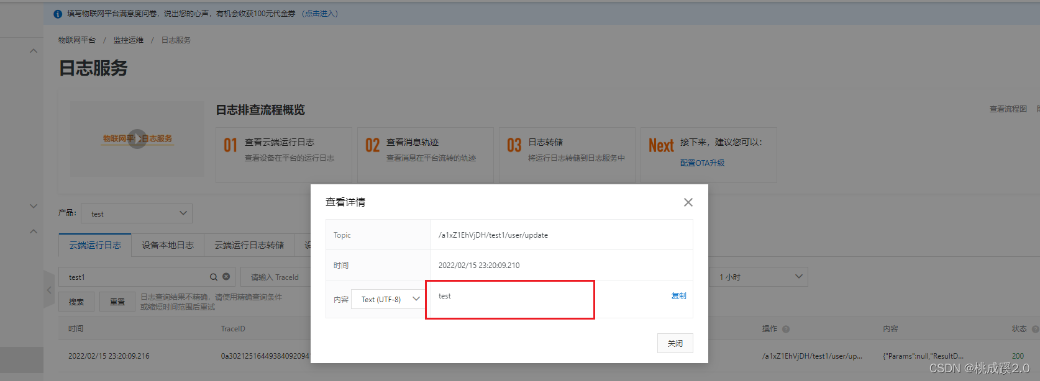Click the help icon next to 状态 column

(1035, 329)
